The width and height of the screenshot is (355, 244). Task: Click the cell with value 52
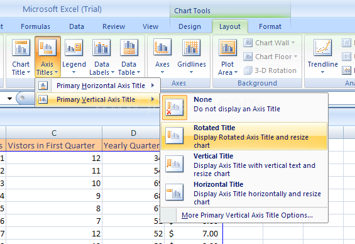coord(133,233)
